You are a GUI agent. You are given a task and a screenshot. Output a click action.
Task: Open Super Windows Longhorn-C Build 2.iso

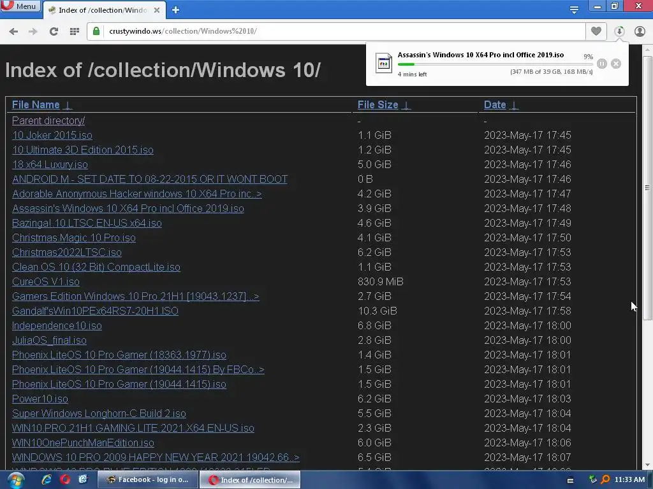99,413
